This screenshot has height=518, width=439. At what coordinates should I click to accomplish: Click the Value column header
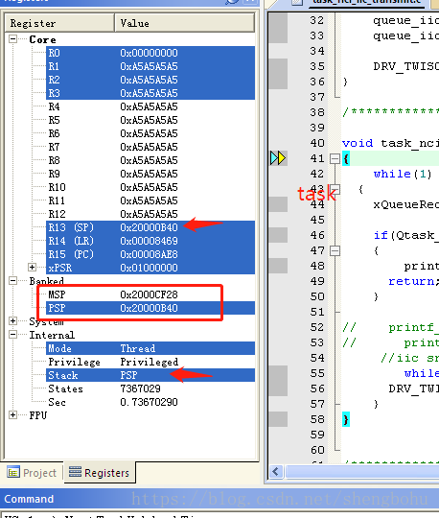point(184,23)
